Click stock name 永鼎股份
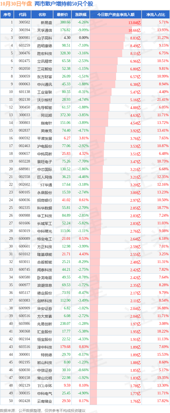Screen dimensions: 170x413 [x=45, y=193]
